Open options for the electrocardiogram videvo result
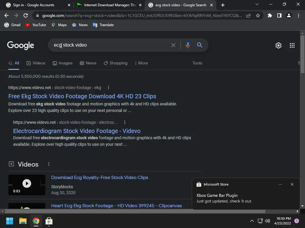 pyautogui.click(x=125, y=122)
